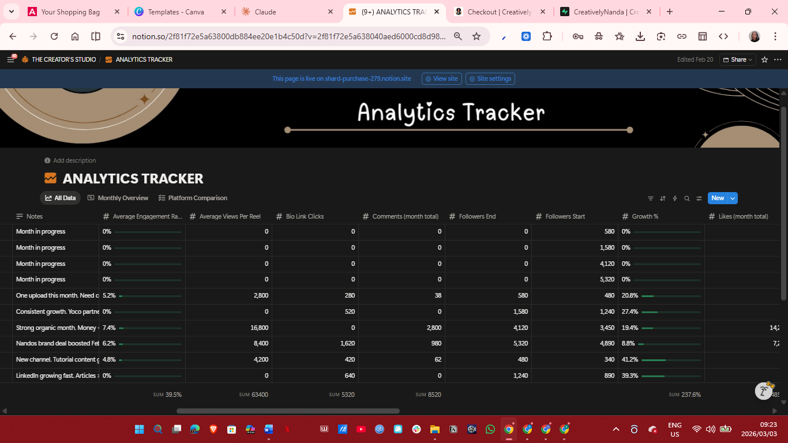Open database search magnifier icon
Image resolution: width=788 pixels, height=443 pixels.
[x=687, y=198]
